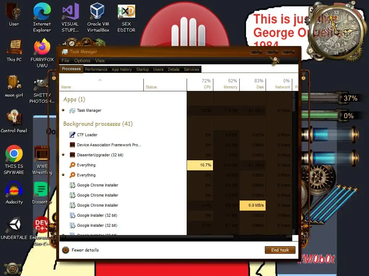The width and height of the screenshot is (369, 276).
Task: Open the Dissenter desktop shortcut
Action: 42,193
